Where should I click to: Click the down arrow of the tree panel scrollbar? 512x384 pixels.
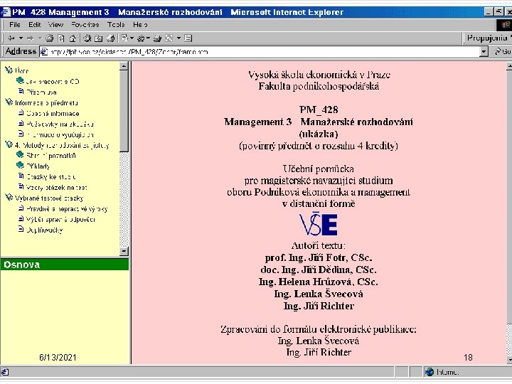[124, 251]
